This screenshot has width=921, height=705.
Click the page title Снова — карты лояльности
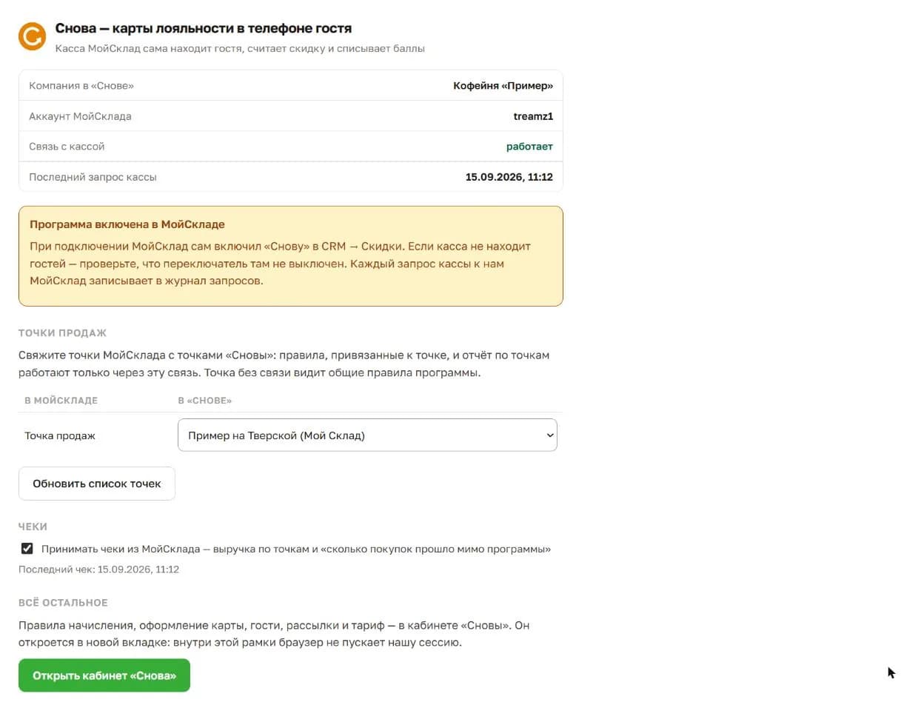click(x=204, y=29)
